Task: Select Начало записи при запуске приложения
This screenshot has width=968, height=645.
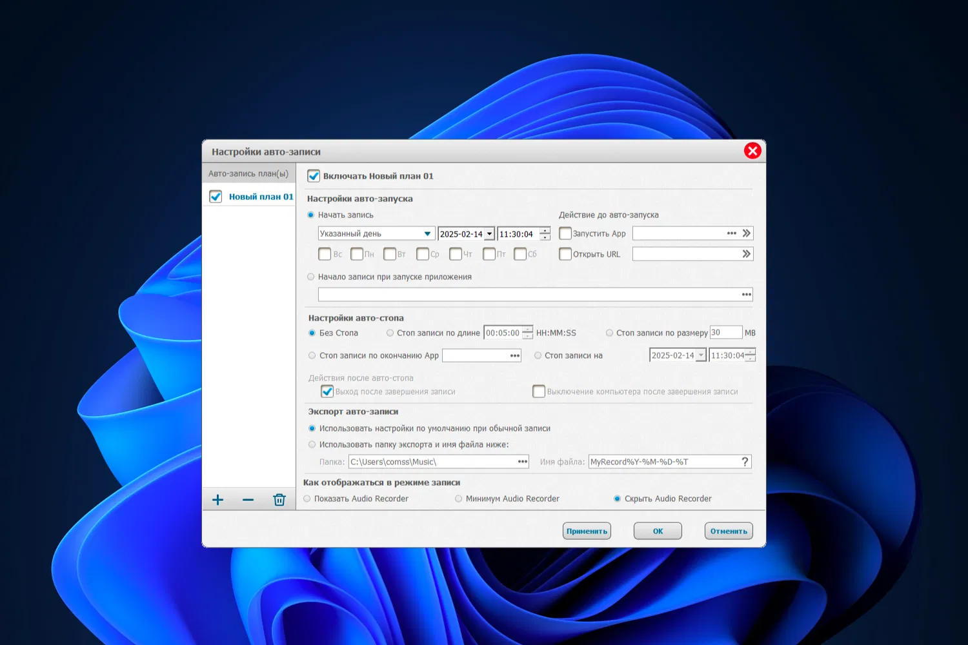Action: pyautogui.click(x=311, y=277)
